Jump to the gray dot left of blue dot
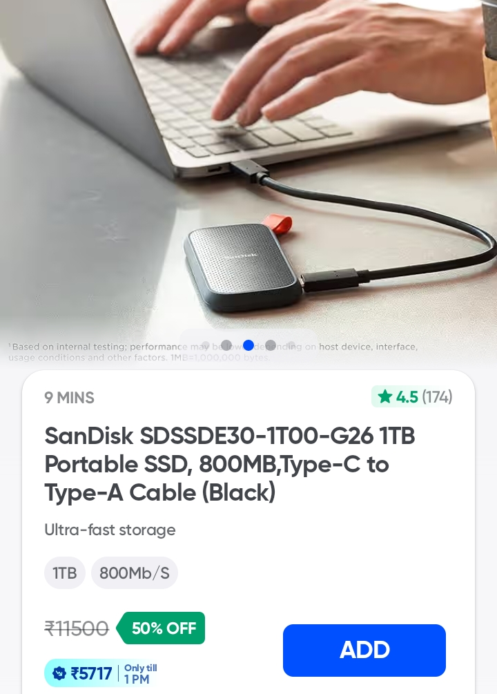Image resolution: width=497 pixels, height=694 pixels. tap(226, 345)
